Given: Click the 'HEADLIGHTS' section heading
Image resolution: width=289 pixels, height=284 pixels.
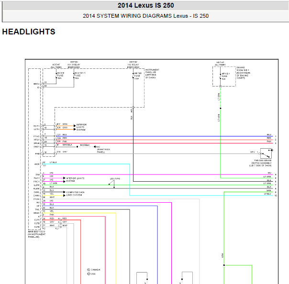Looking at the screenshot, I should click(x=29, y=32).
